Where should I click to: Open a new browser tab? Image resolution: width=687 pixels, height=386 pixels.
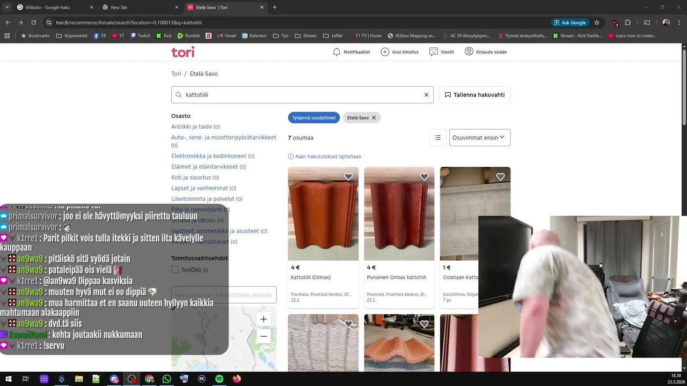tap(275, 8)
